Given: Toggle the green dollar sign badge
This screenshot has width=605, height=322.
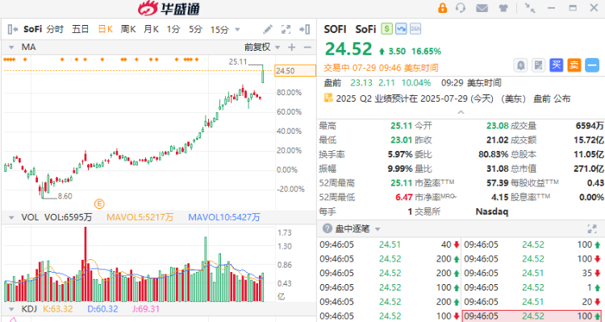Looking at the screenshot, I should (x=386, y=28).
